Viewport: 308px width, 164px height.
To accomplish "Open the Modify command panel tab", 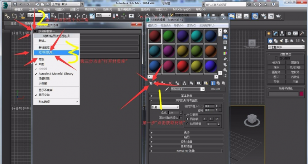I will pyautogui.click(x=275, y=34).
